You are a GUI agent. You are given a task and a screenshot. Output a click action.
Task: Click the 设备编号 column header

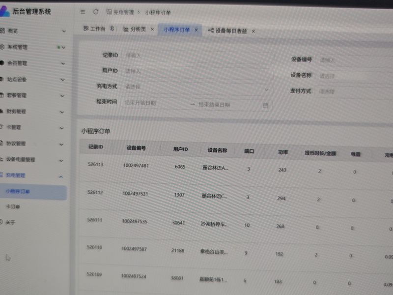(136, 148)
